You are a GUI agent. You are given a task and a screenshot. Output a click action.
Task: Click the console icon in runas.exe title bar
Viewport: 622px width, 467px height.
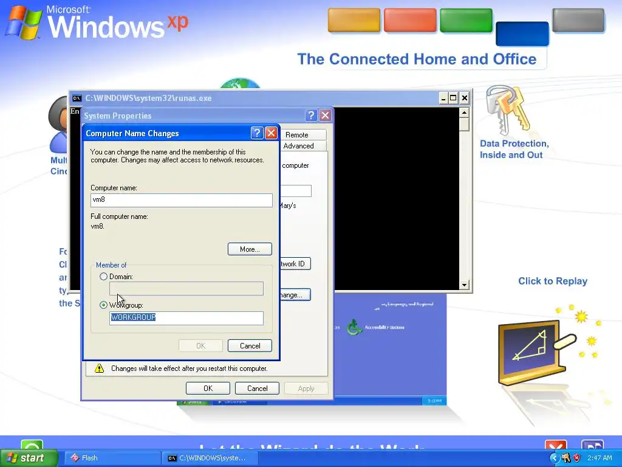77,98
